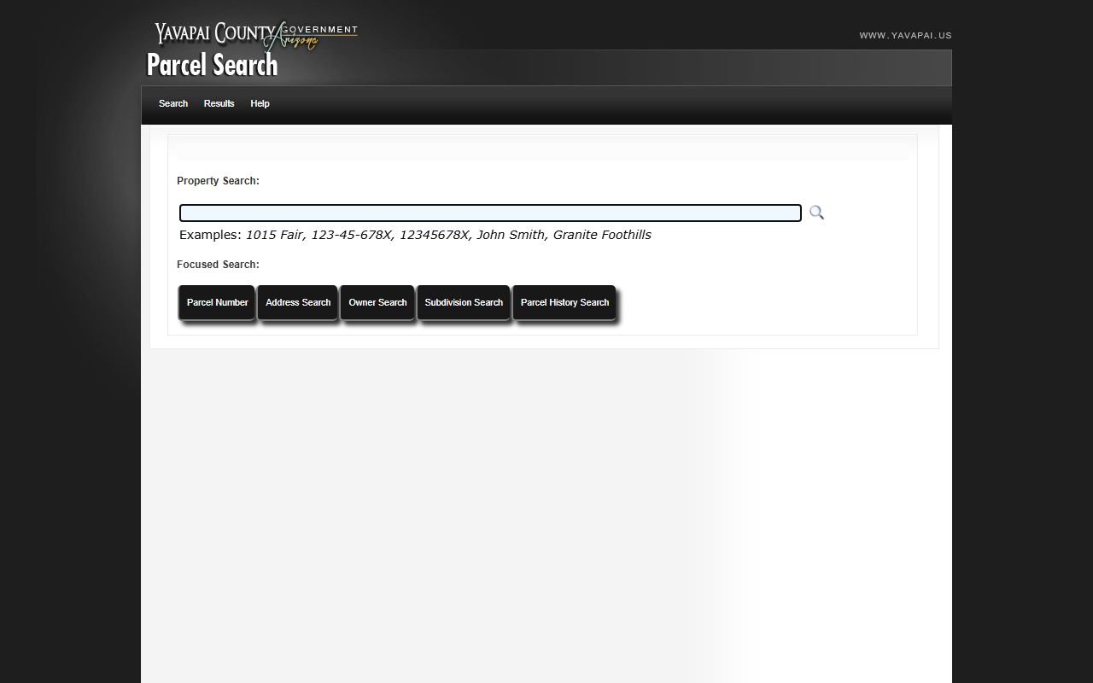
Task: Open the Search menu item
Action: tap(173, 103)
